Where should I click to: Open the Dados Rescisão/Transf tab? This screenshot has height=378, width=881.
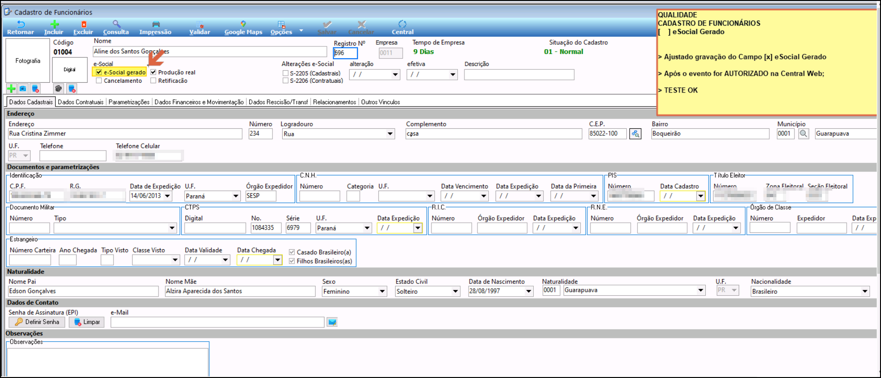278,102
